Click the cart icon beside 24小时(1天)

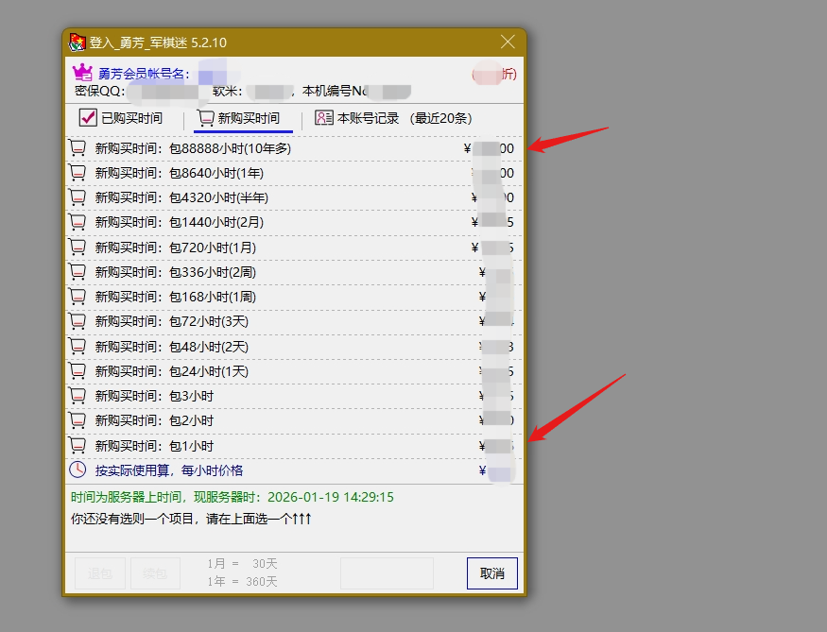78,371
